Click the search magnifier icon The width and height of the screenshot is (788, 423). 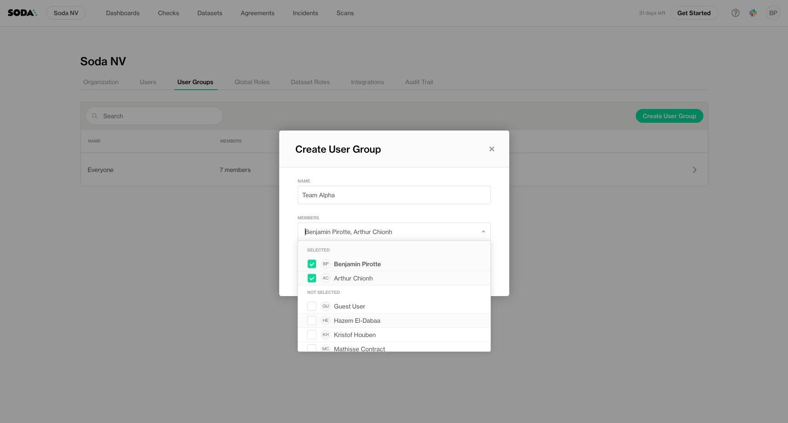(x=95, y=116)
